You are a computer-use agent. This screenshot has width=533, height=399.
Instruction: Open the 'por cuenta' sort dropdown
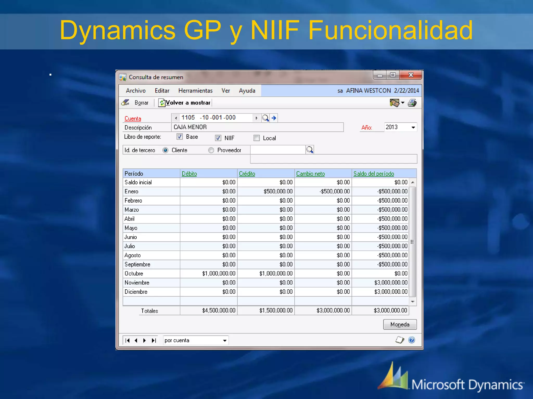pos(225,340)
